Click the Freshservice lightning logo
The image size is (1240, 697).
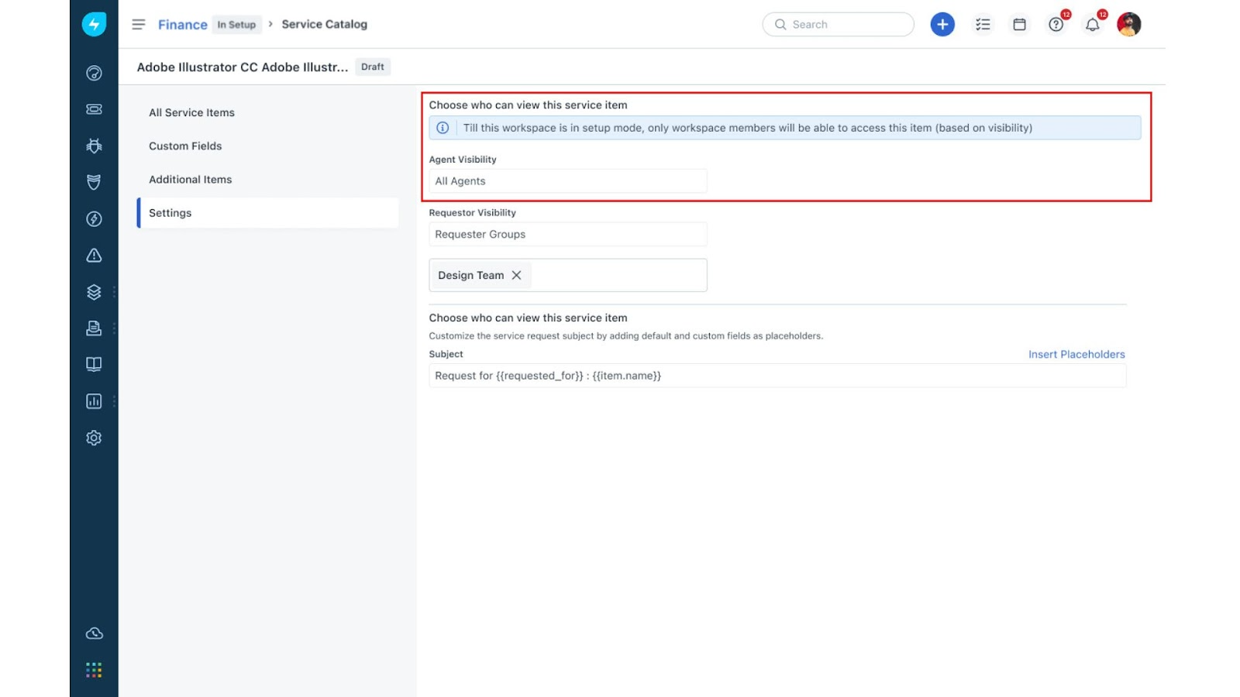(94, 24)
